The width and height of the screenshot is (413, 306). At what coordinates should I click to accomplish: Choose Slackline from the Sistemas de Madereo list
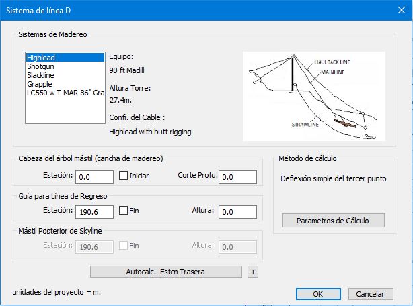(x=42, y=76)
